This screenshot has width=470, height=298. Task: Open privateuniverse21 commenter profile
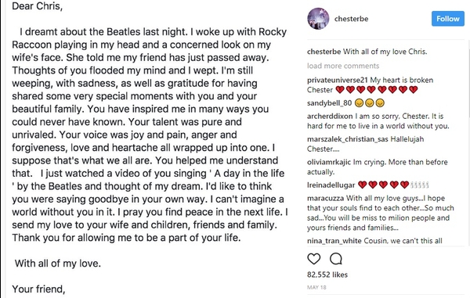pos(337,81)
